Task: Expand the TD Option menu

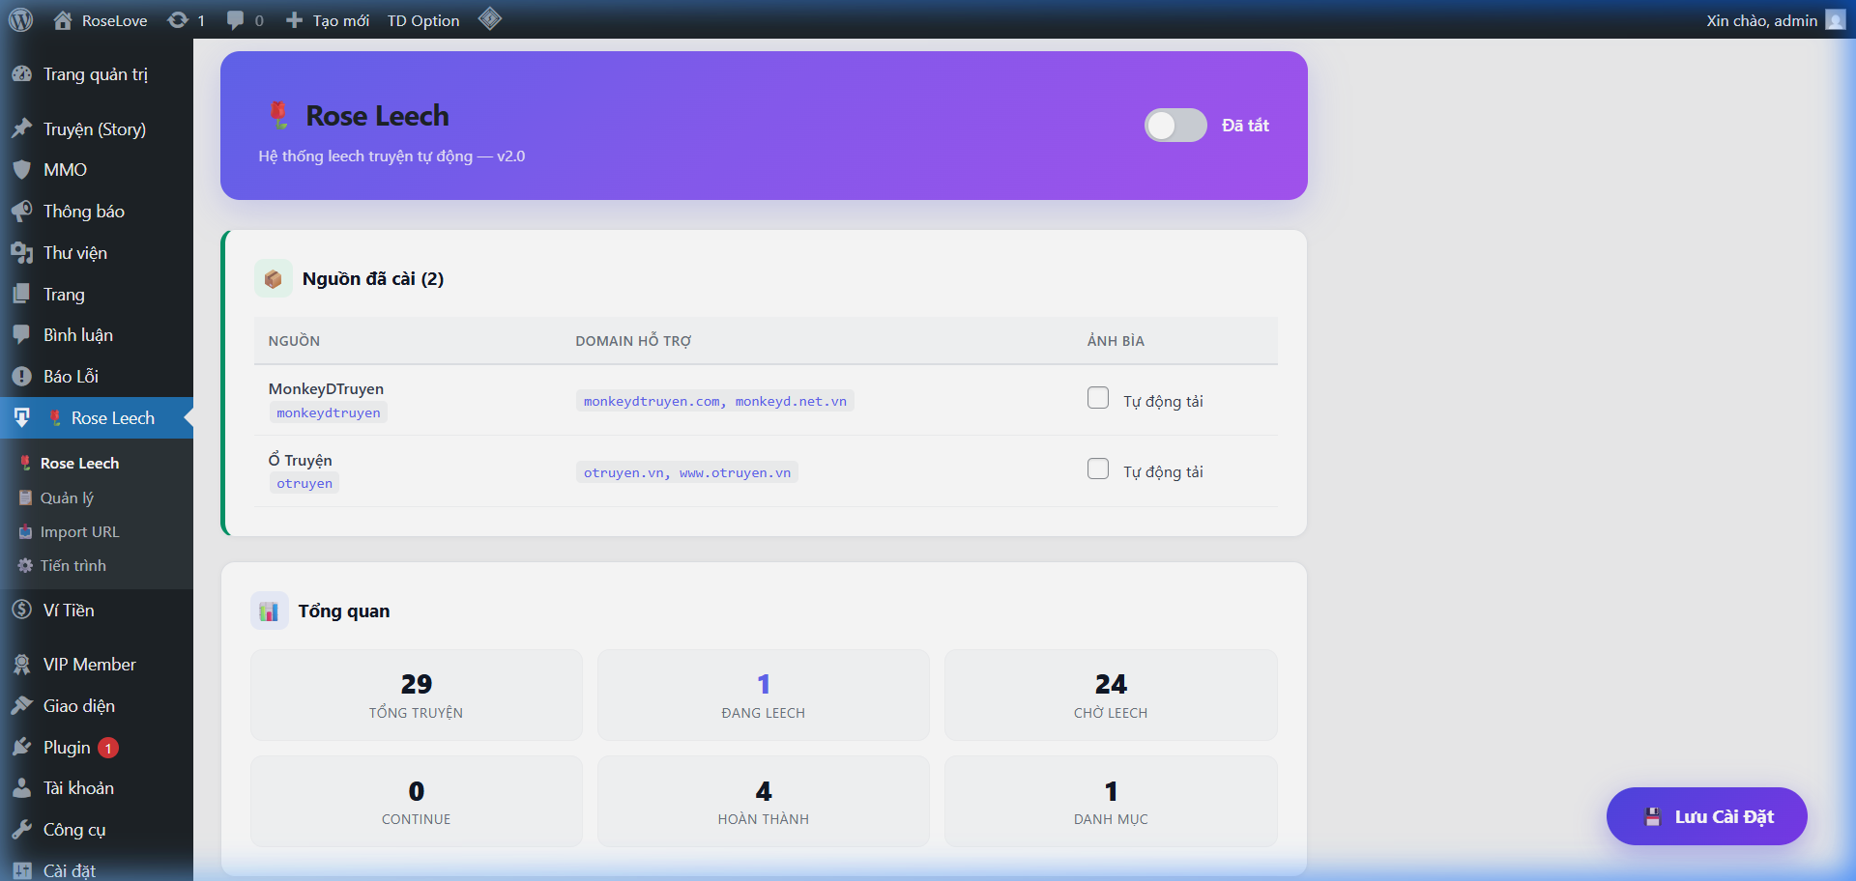Action: coord(423,20)
